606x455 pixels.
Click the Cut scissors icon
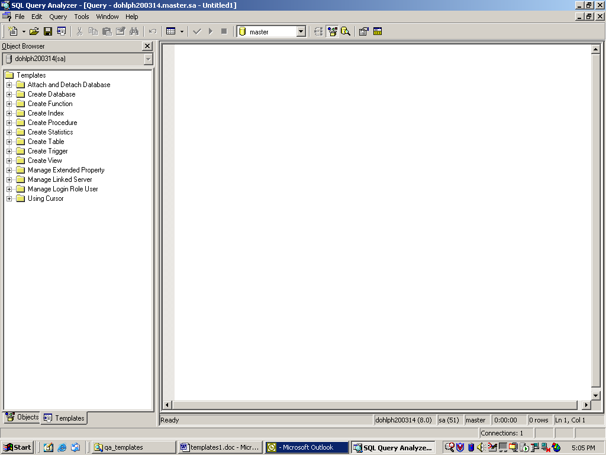[x=80, y=31]
